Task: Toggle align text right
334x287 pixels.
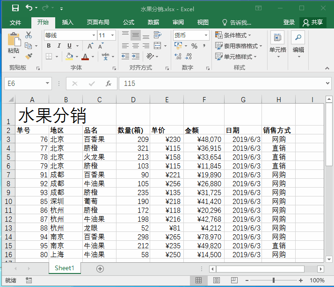Action: [x=146, y=46]
